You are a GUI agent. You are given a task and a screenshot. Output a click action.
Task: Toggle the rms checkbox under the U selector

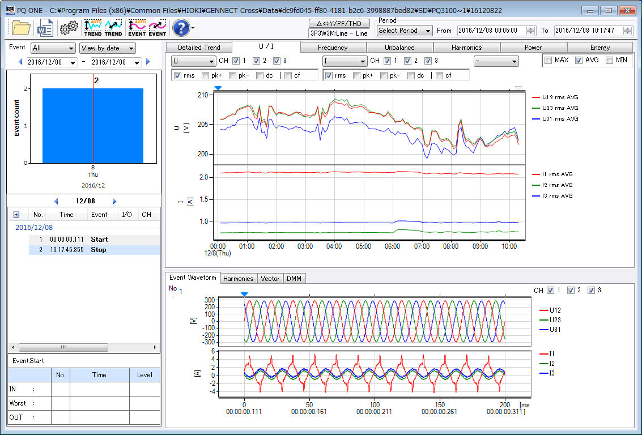point(178,76)
